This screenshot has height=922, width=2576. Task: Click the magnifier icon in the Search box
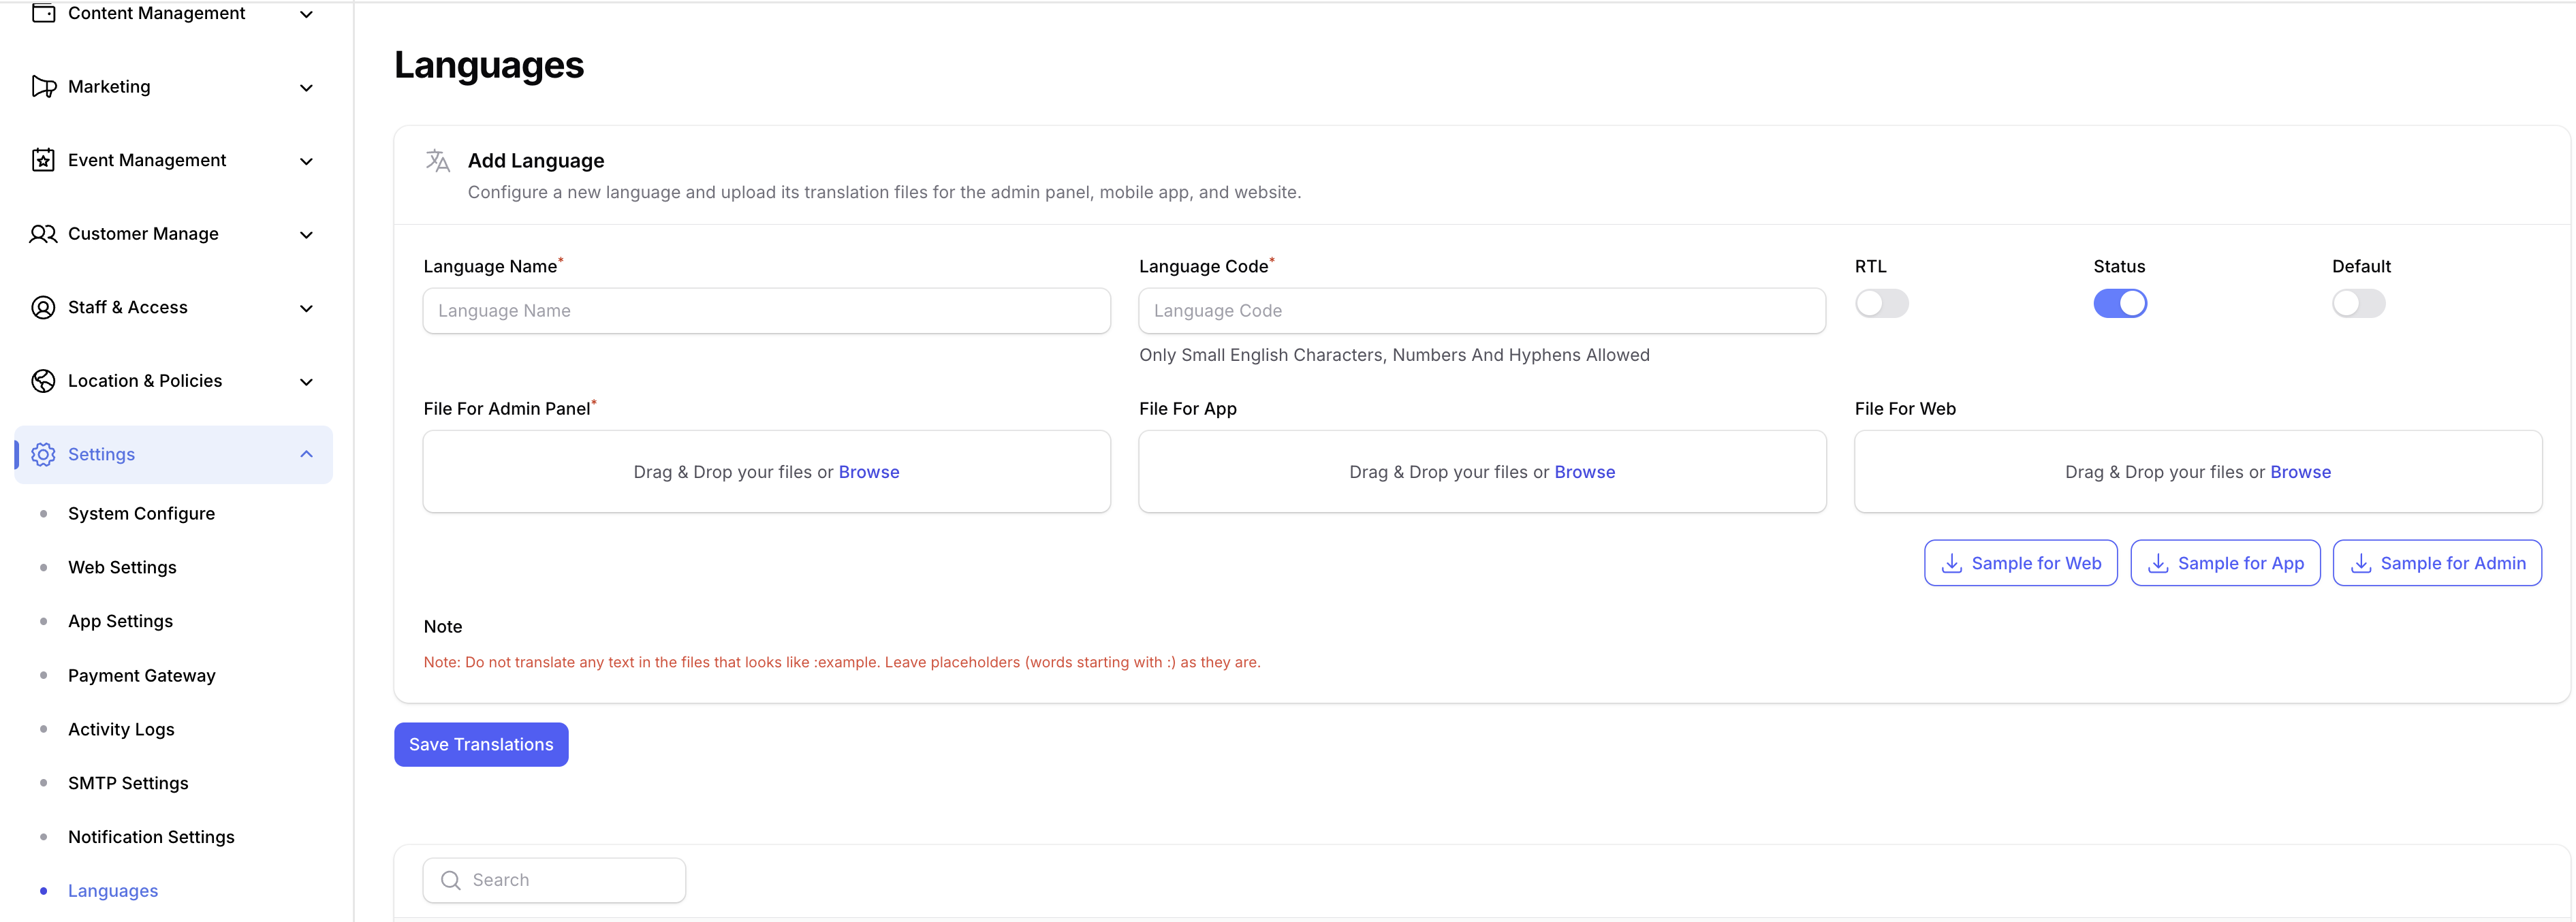click(451, 880)
